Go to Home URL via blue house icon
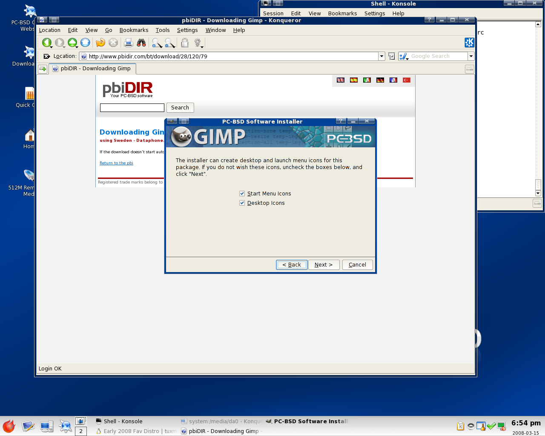 point(85,43)
